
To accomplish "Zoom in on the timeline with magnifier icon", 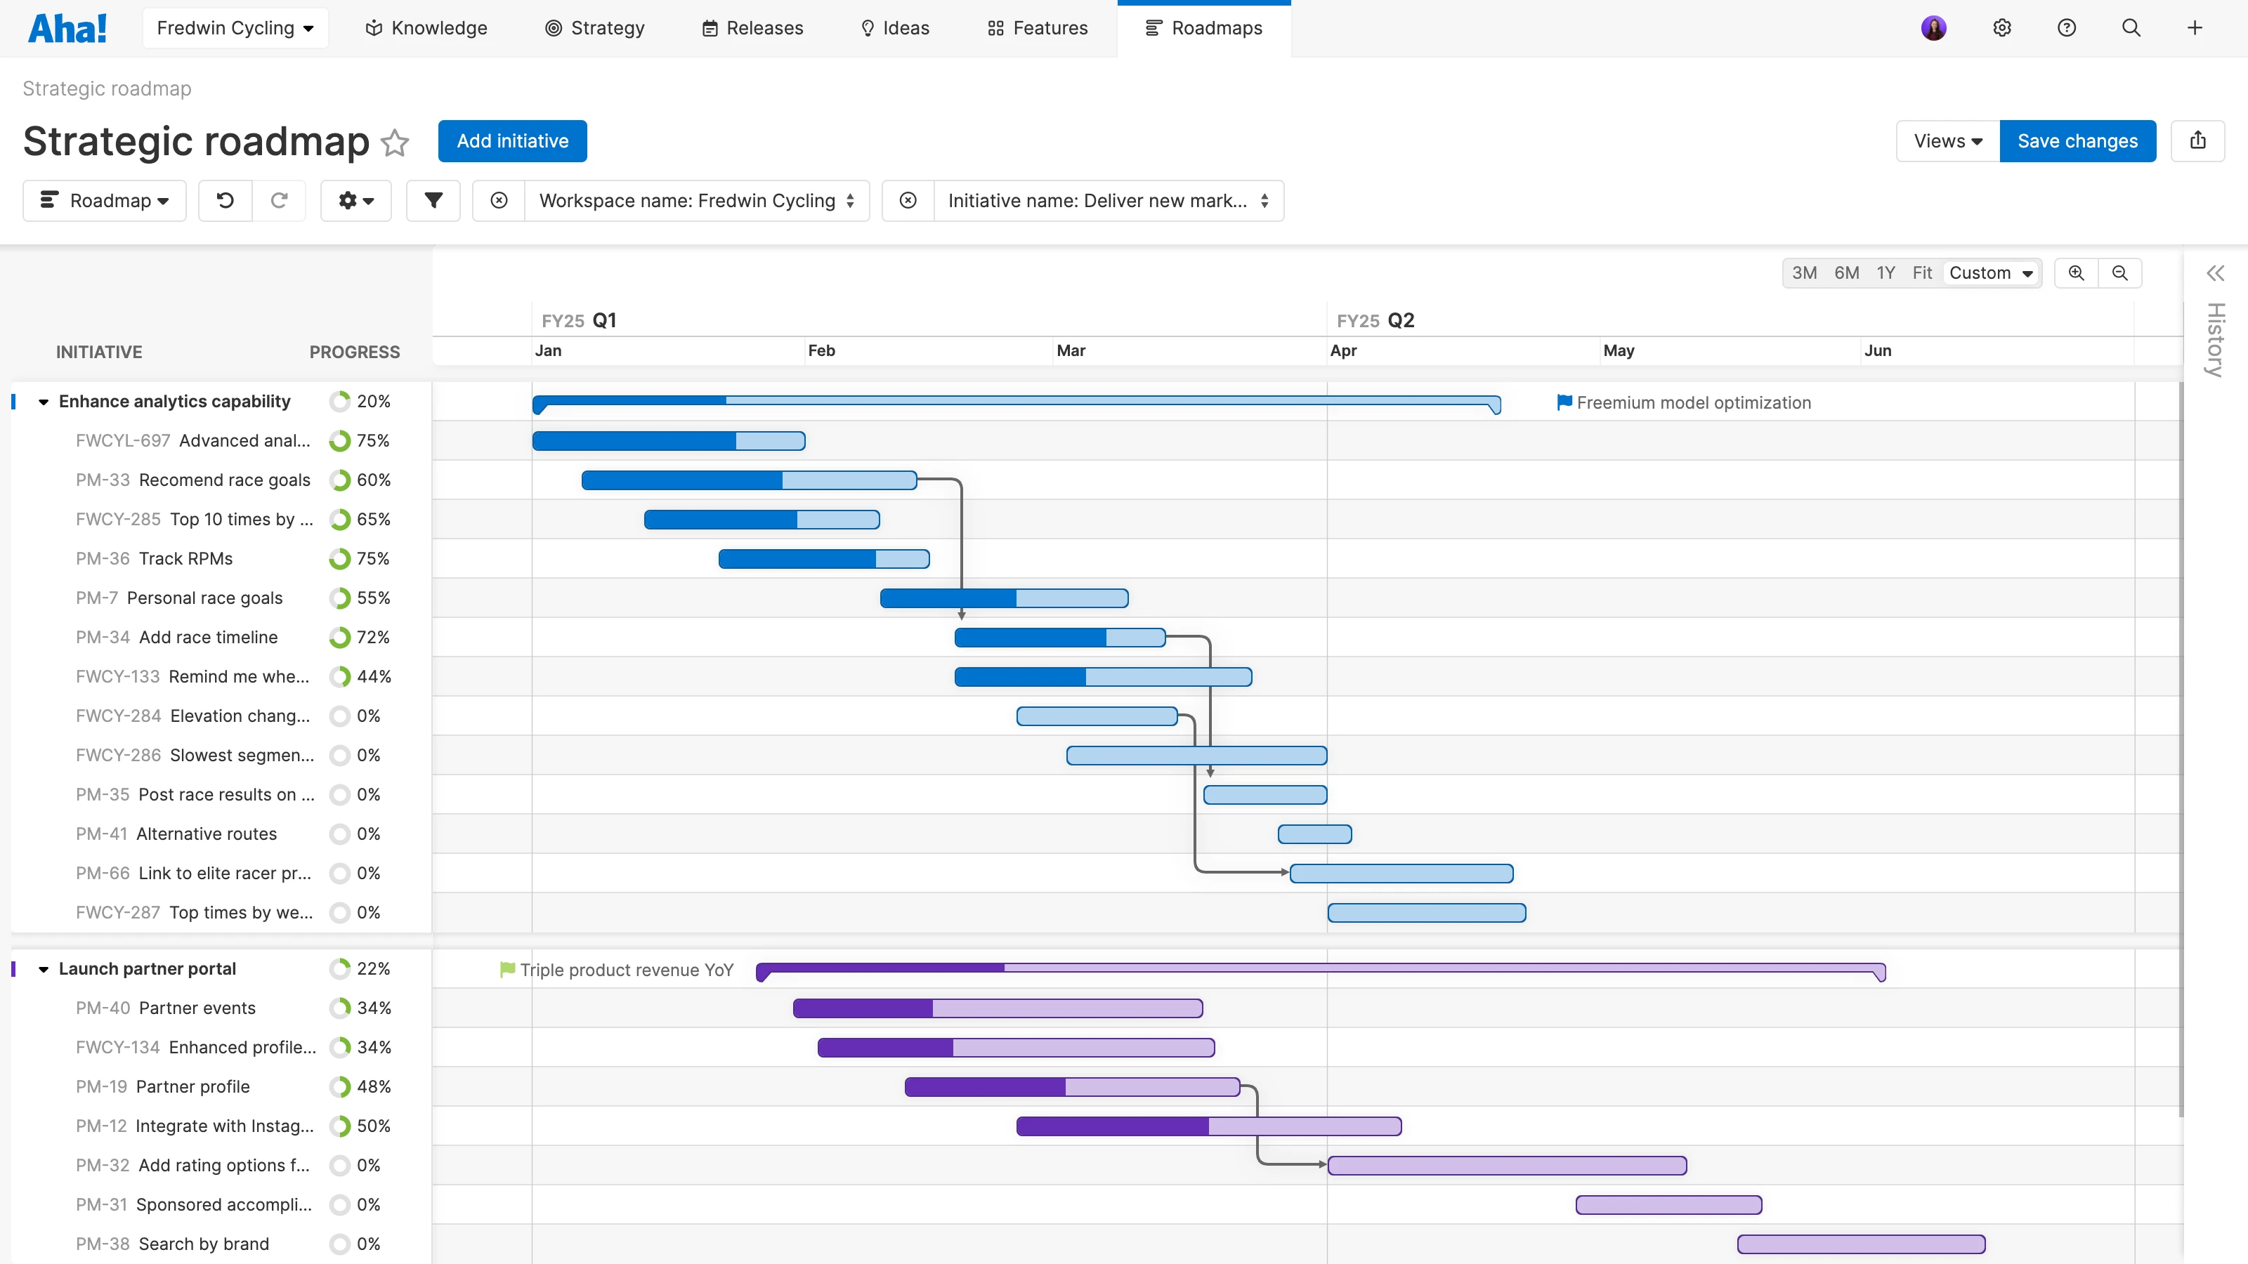I will 2076,272.
